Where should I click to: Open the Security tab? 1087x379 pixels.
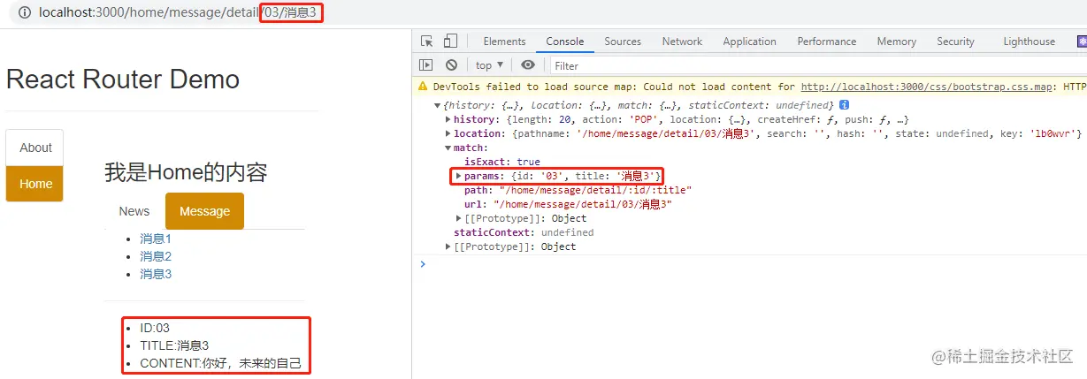(955, 42)
